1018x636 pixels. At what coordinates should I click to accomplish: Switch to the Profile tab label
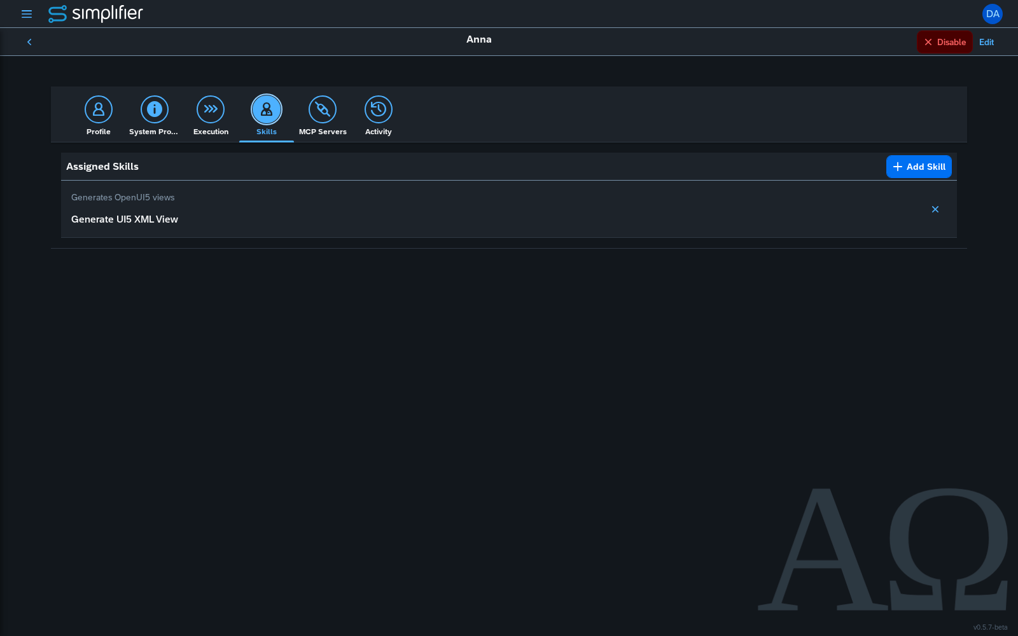(x=99, y=132)
